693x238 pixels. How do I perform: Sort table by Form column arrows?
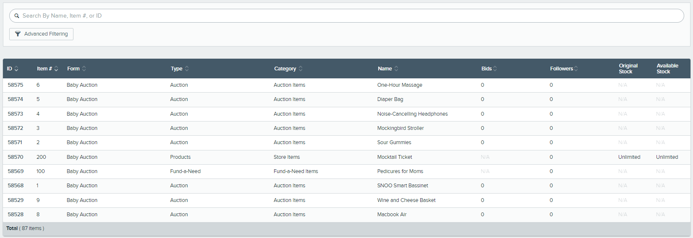click(x=84, y=69)
